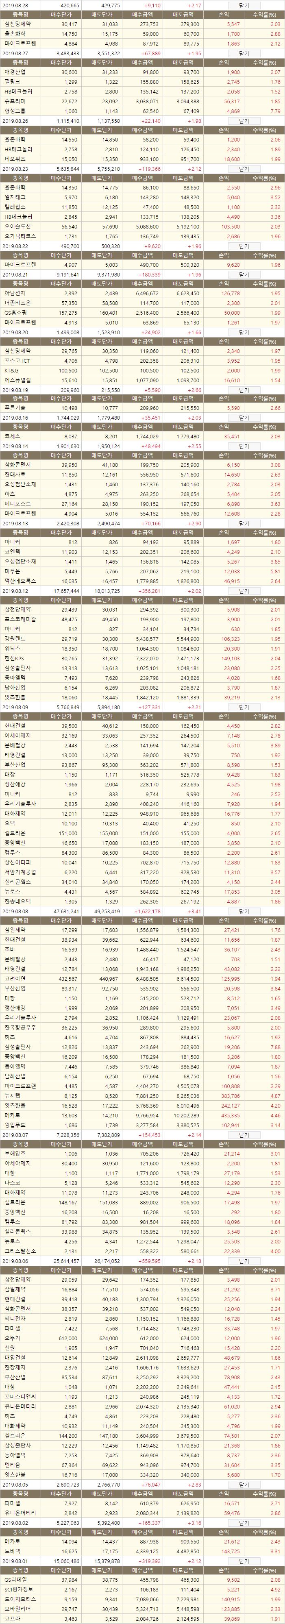Select the 코프라 row
Screen dimensions: 285x1624
tap(142, 1619)
